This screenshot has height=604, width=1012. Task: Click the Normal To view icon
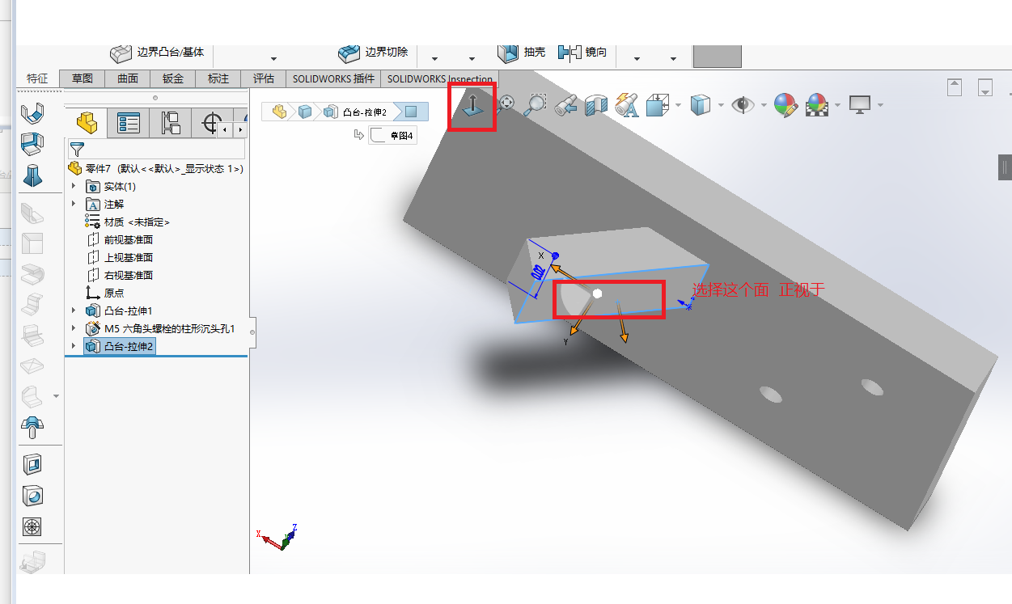click(x=472, y=107)
